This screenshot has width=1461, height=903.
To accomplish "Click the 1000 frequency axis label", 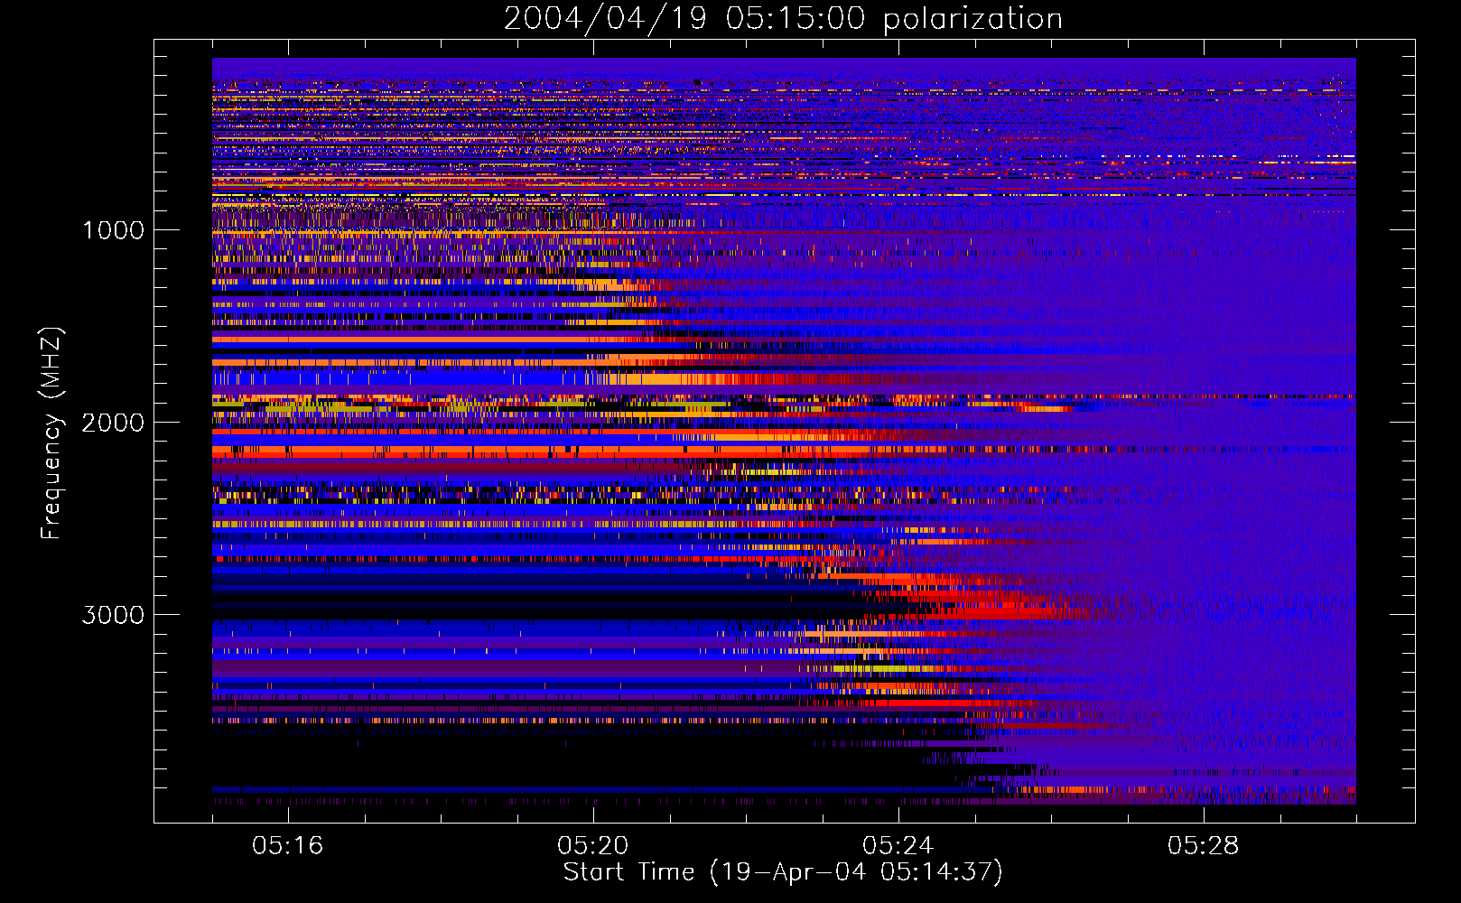I will click(x=113, y=230).
